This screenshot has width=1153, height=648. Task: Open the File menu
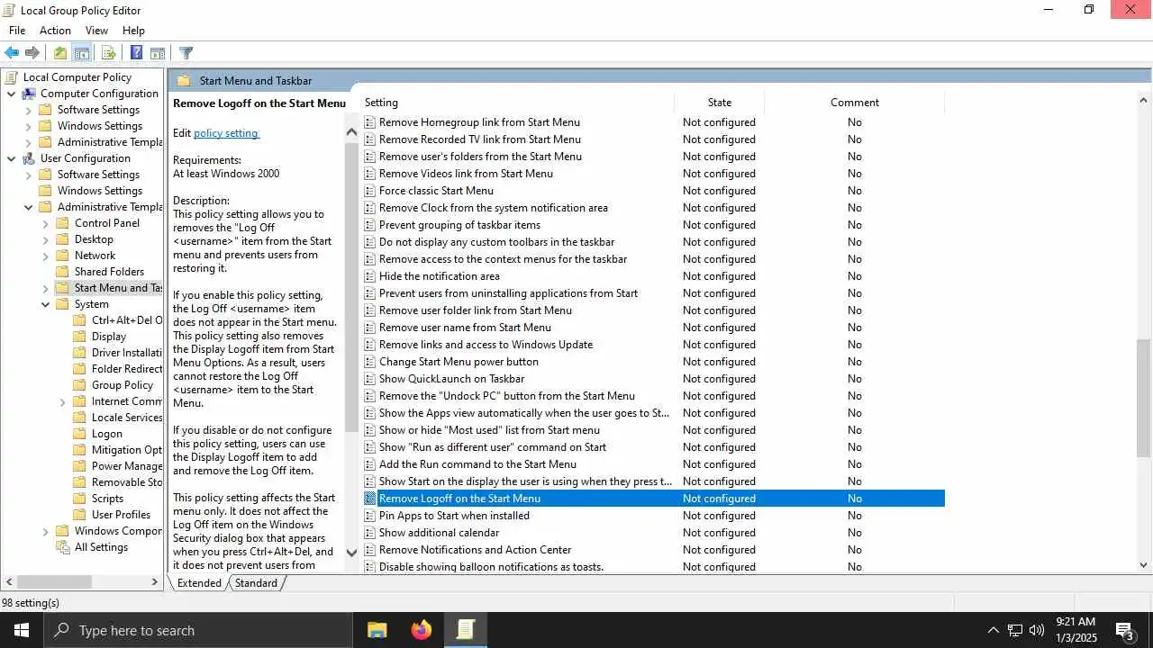tap(17, 31)
